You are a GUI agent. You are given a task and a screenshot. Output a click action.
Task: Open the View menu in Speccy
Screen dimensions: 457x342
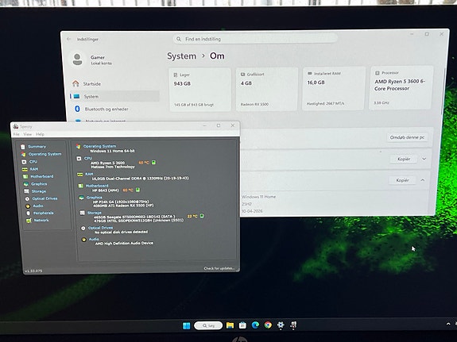pyautogui.click(x=27, y=134)
